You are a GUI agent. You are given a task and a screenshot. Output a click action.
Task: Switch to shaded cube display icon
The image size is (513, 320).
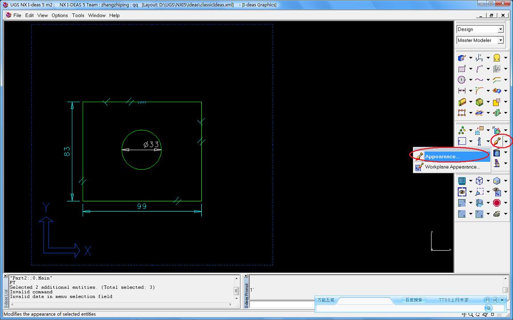point(497,180)
